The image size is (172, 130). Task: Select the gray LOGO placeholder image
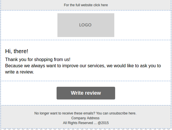86,25
